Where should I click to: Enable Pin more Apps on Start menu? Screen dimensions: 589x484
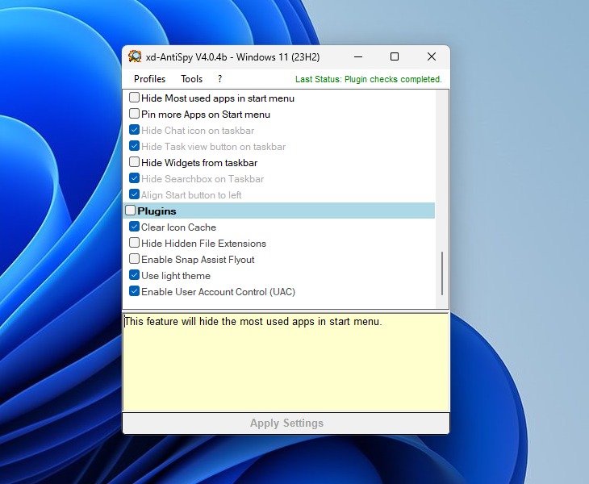[135, 114]
